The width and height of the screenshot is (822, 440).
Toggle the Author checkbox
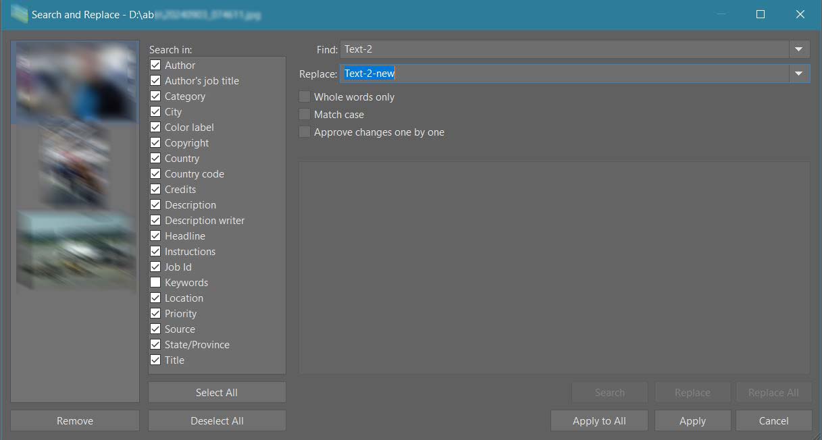(155, 65)
